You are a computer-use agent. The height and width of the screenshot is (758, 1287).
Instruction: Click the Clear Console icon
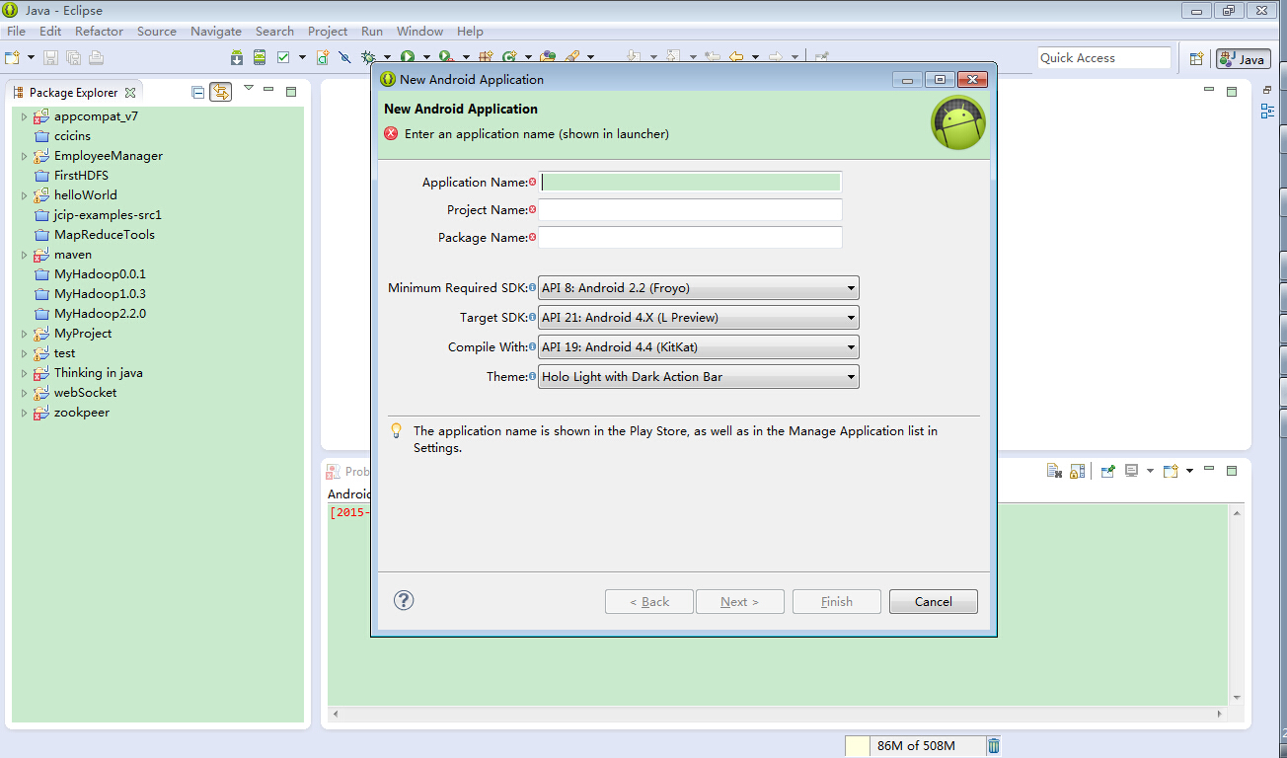[x=1054, y=472]
